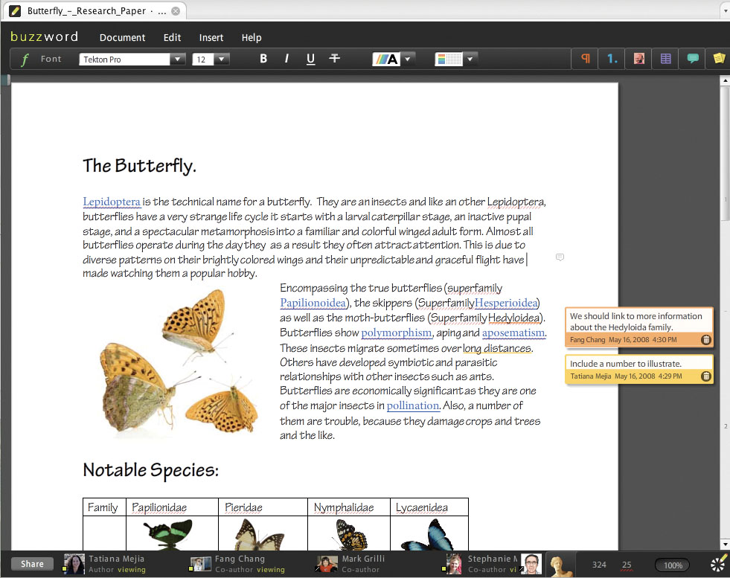Expand the Tekton Pro font dropdown
730x578 pixels.
tap(177, 59)
